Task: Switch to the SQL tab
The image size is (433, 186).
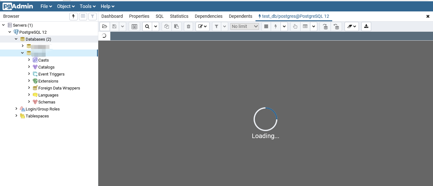Action: point(159,16)
